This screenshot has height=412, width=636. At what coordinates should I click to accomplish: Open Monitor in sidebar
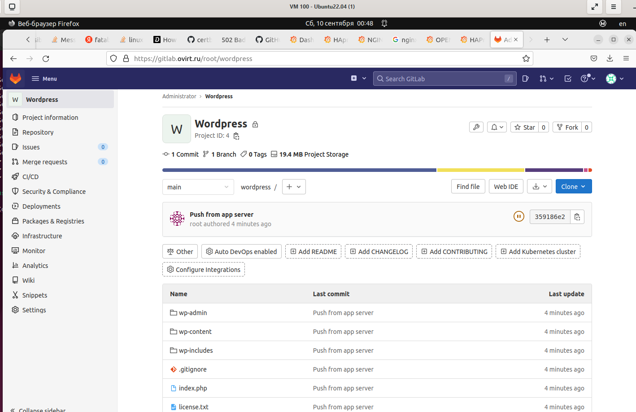click(x=34, y=251)
